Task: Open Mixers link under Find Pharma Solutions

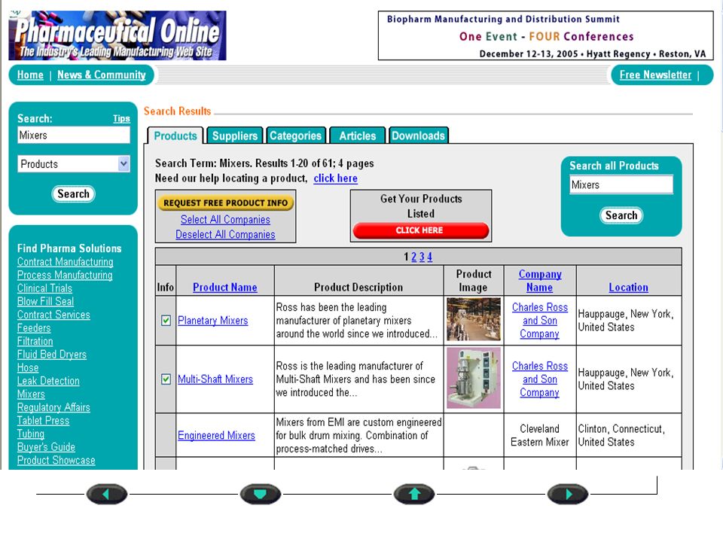Action: (31, 394)
